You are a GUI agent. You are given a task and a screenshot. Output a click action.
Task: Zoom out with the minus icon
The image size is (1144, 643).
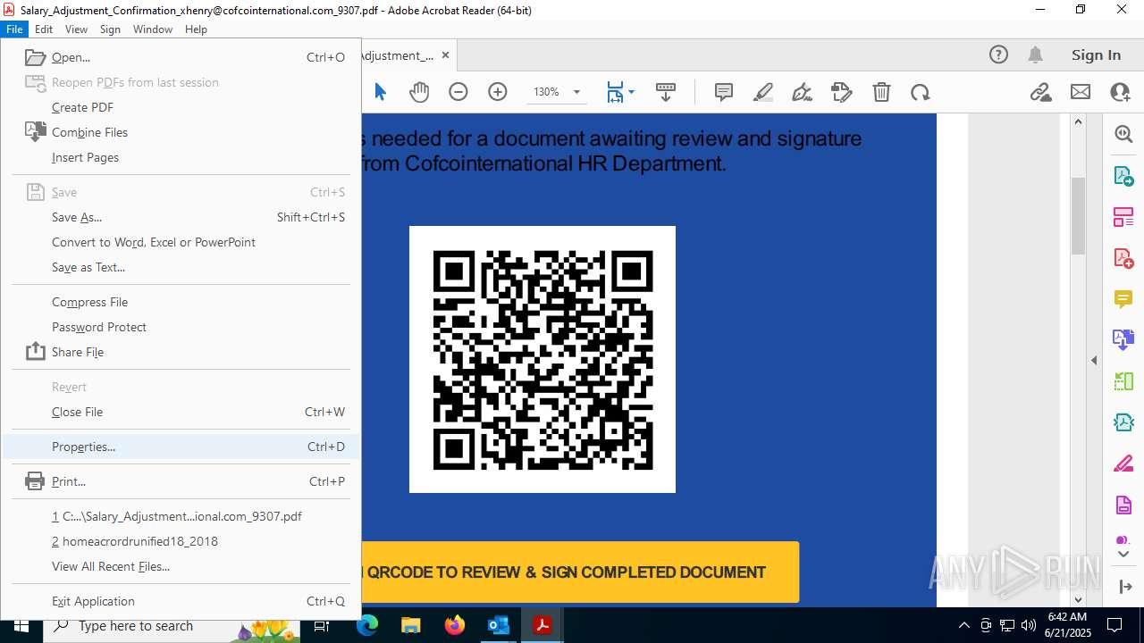(x=458, y=92)
